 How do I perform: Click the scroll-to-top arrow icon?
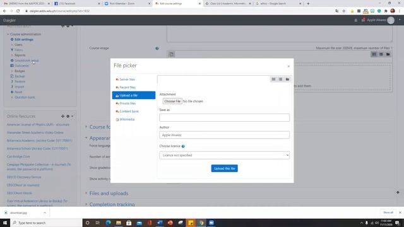click(x=398, y=192)
